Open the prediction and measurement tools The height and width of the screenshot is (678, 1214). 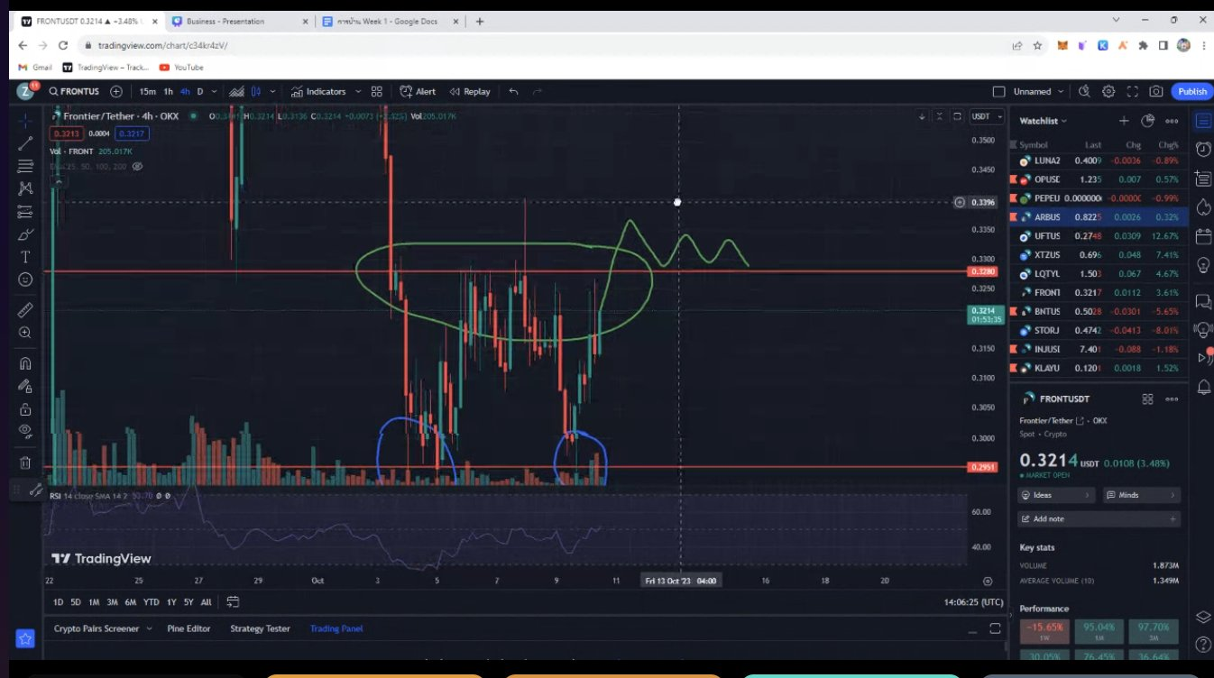coord(25,212)
